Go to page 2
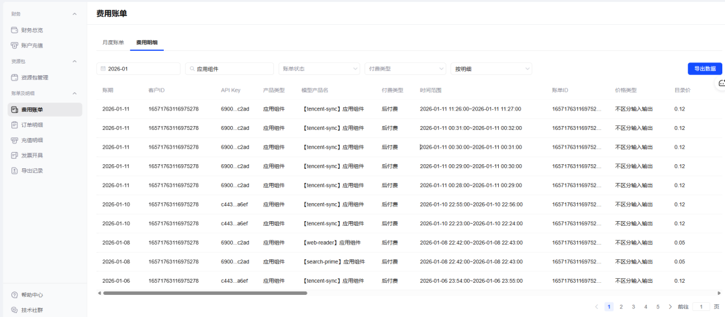725x317 pixels. [621, 307]
